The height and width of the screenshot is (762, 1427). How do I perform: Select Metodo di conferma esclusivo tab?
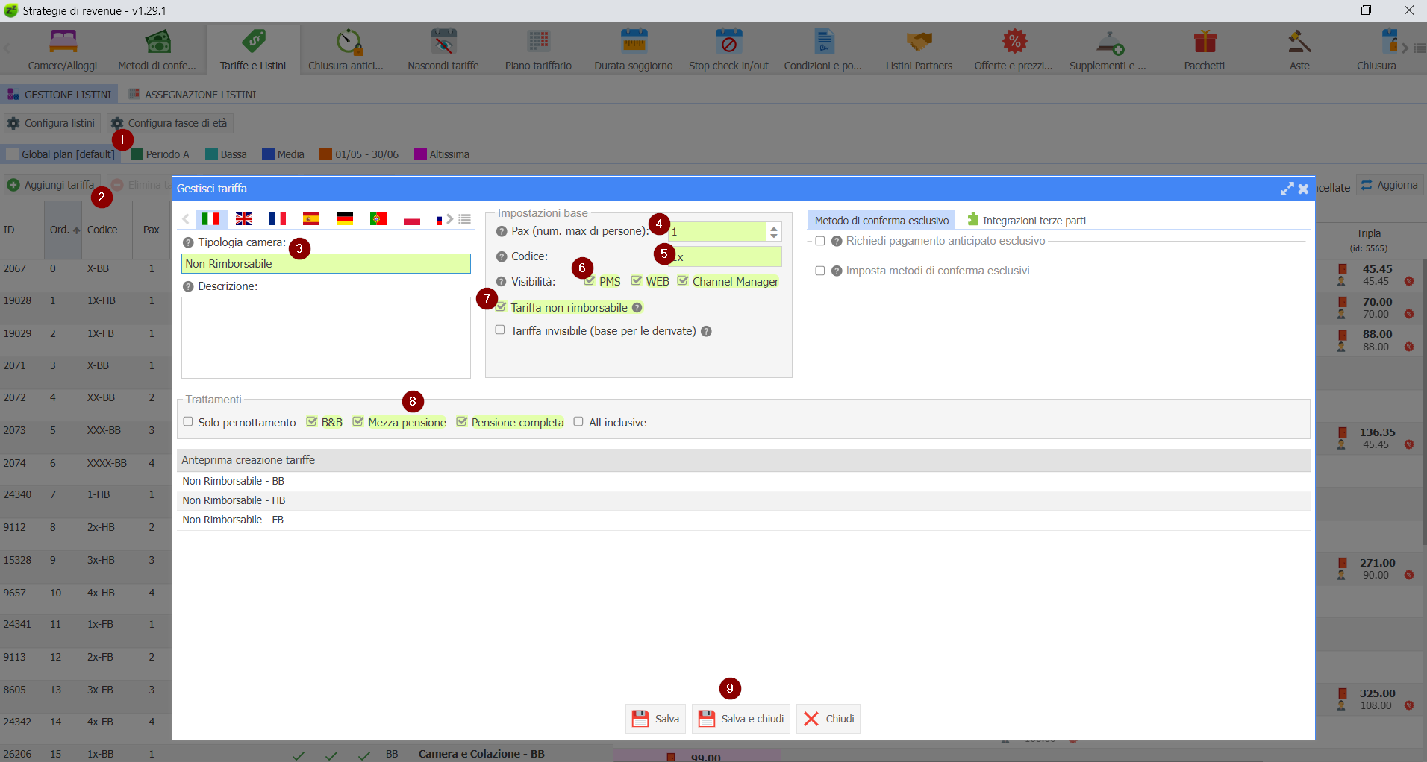point(881,221)
